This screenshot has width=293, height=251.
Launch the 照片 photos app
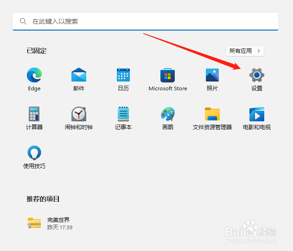pos(212,75)
